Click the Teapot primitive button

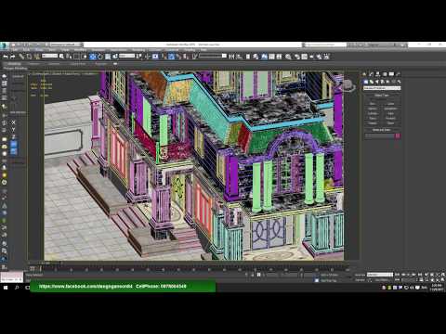click(x=373, y=123)
